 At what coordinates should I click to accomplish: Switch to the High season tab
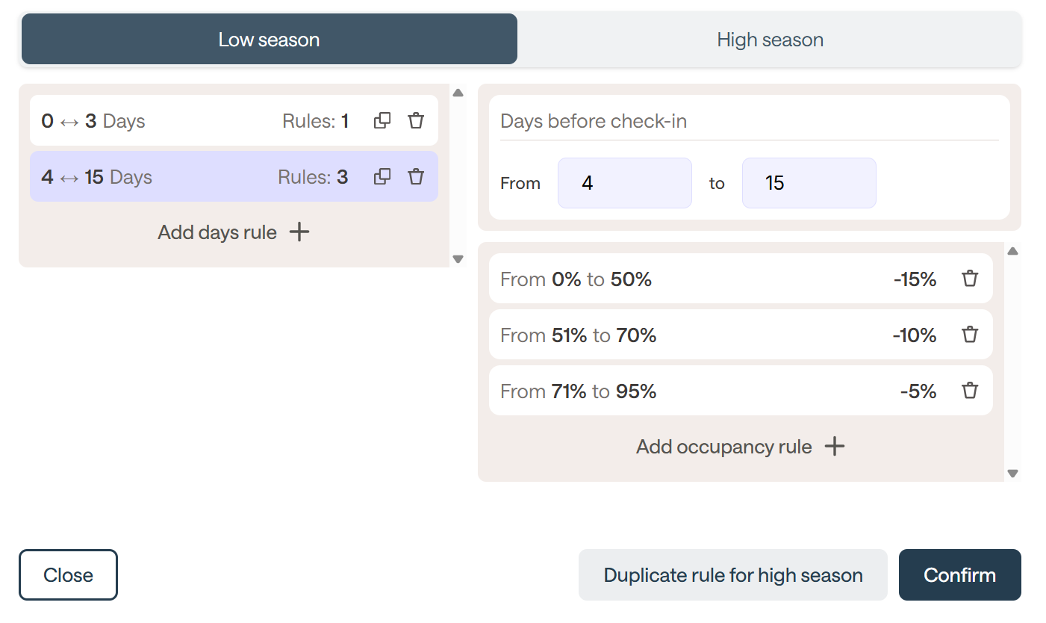(770, 40)
